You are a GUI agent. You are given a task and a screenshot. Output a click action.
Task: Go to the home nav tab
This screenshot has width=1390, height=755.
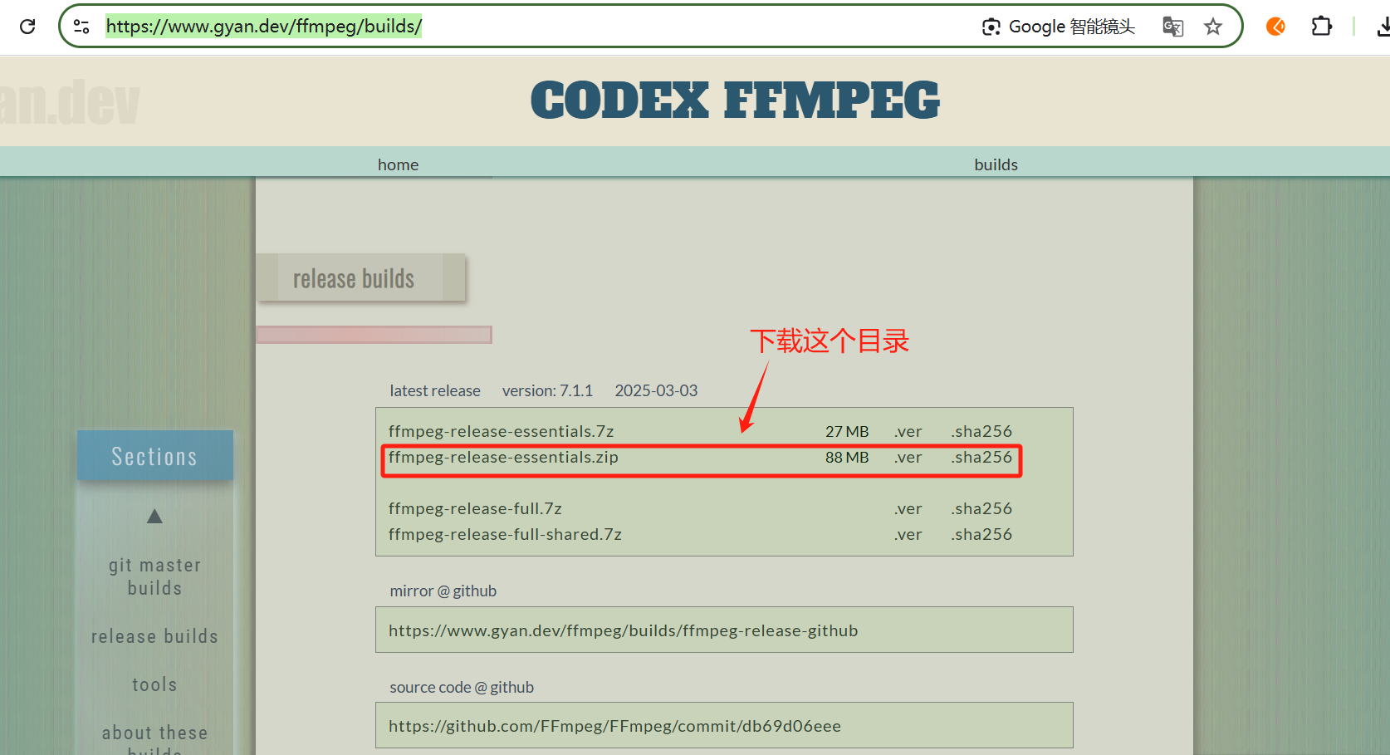click(398, 164)
